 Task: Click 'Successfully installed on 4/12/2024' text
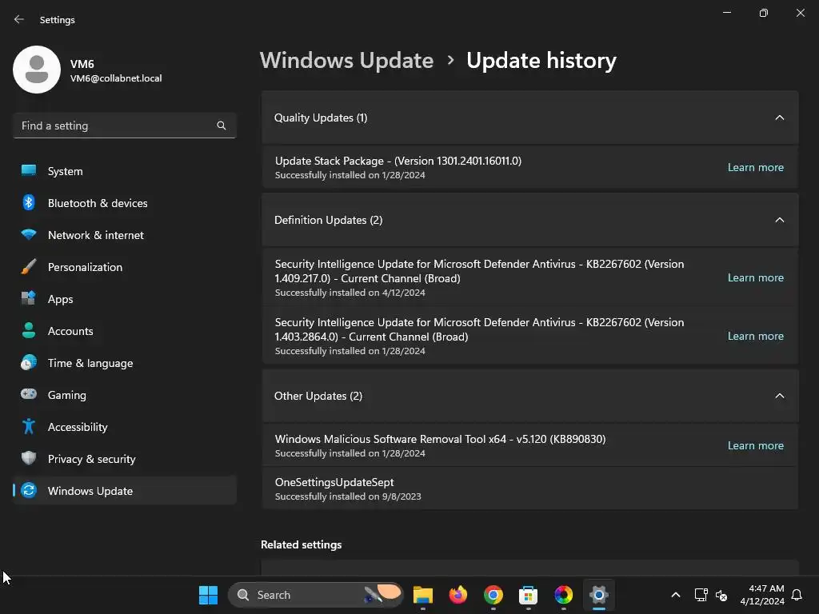click(x=350, y=293)
